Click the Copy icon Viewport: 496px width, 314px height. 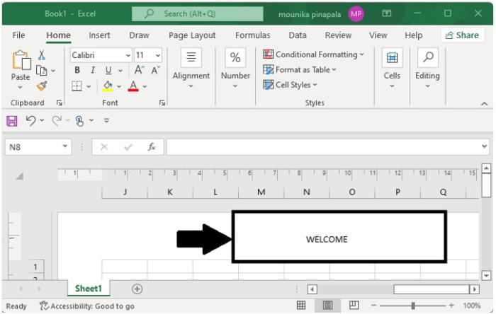pos(41,70)
